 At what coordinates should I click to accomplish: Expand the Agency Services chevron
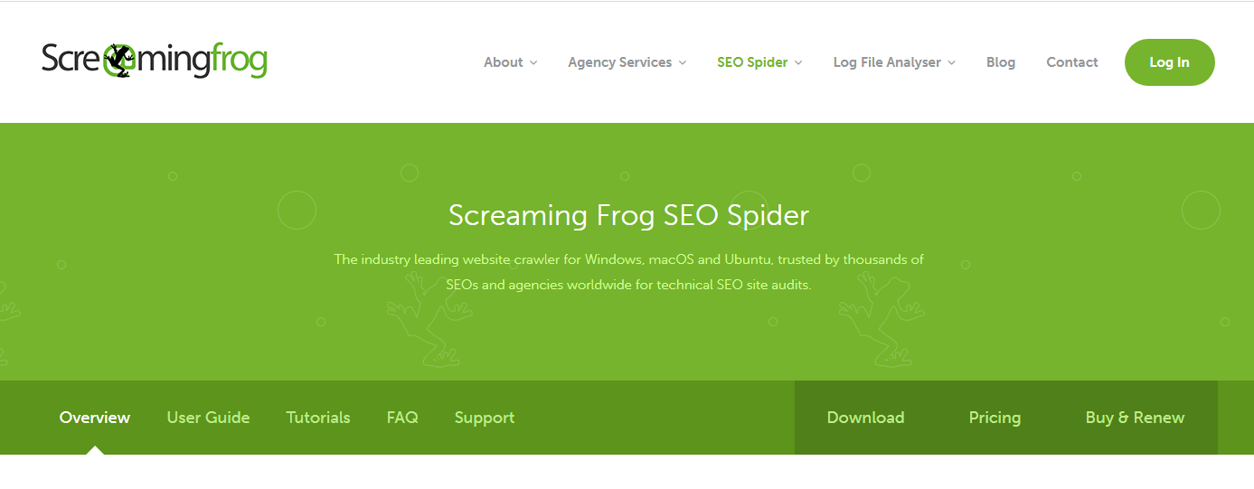683,63
